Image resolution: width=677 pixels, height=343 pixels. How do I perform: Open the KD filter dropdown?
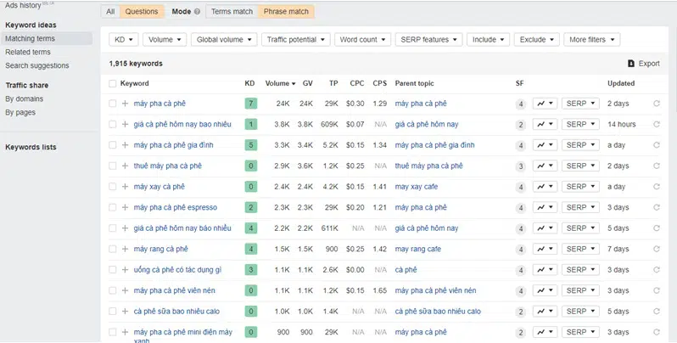point(124,39)
